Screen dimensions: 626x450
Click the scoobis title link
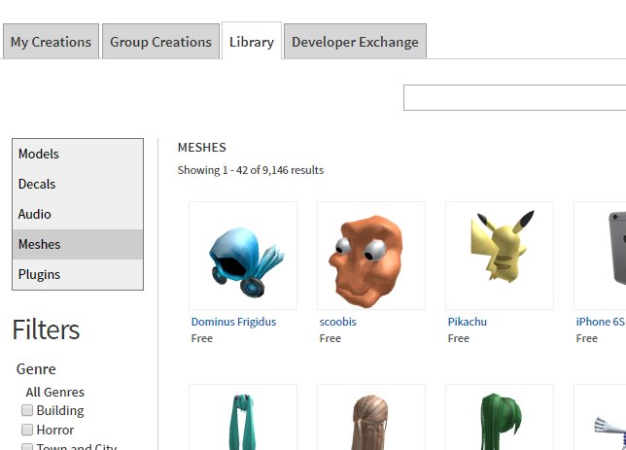tap(337, 322)
